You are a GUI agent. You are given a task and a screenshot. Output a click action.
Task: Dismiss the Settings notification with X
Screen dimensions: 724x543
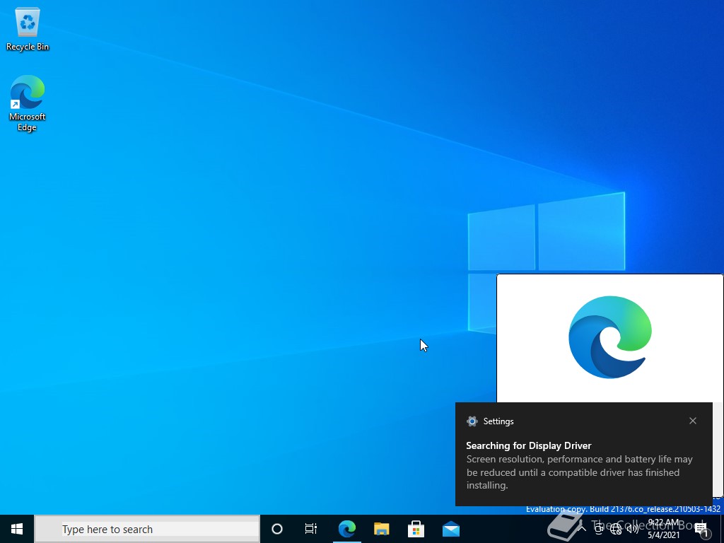693,421
